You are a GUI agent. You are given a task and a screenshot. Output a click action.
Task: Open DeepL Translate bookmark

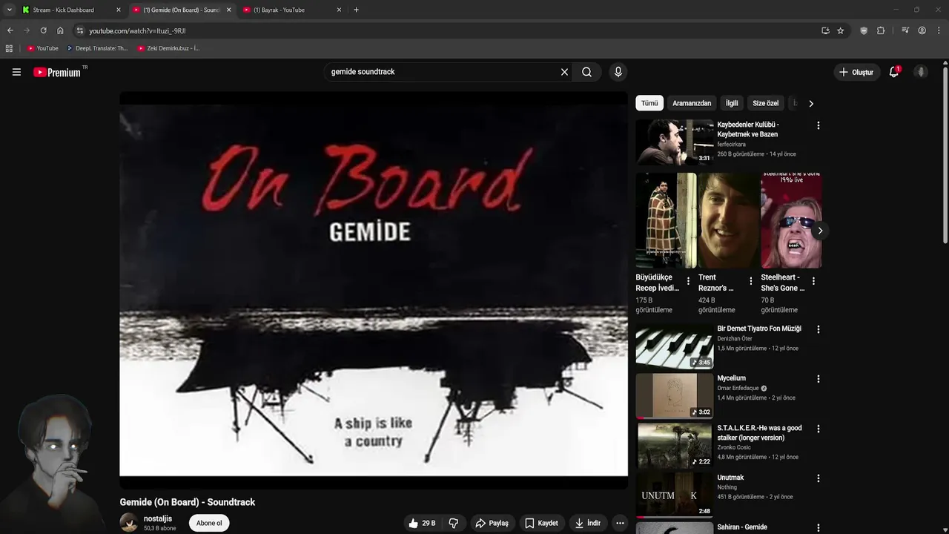click(97, 48)
